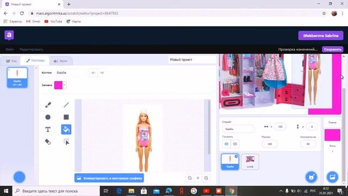Open File Explorer from the taskbar
The image size is (348, 196).
(132, 191)
